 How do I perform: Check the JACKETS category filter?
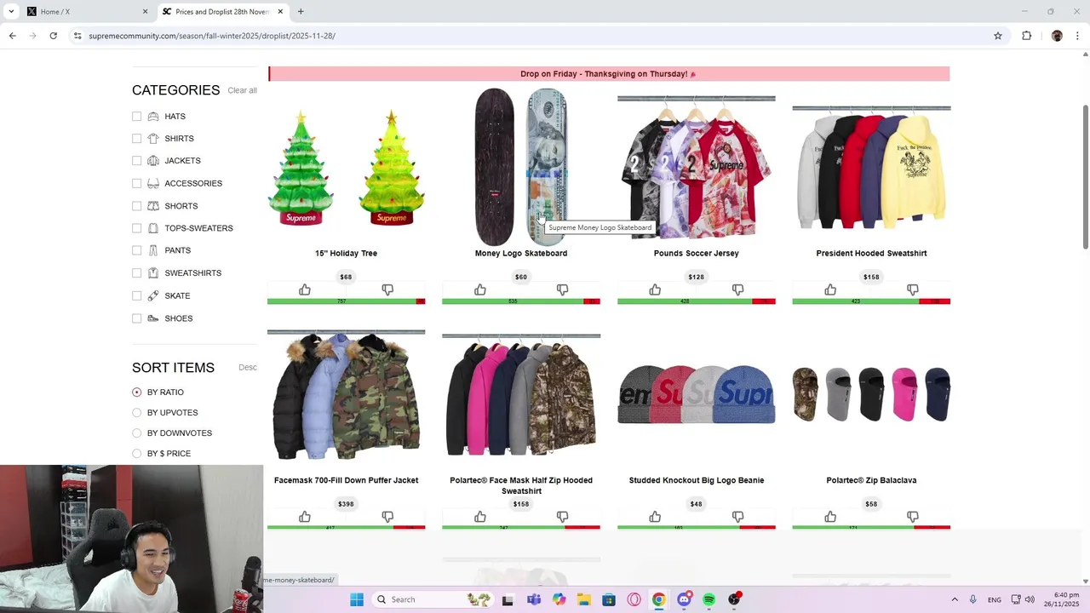(136, 161)
